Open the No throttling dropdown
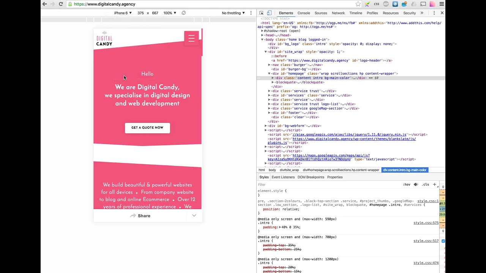486x273 pixels. click(x=234, y=13)
